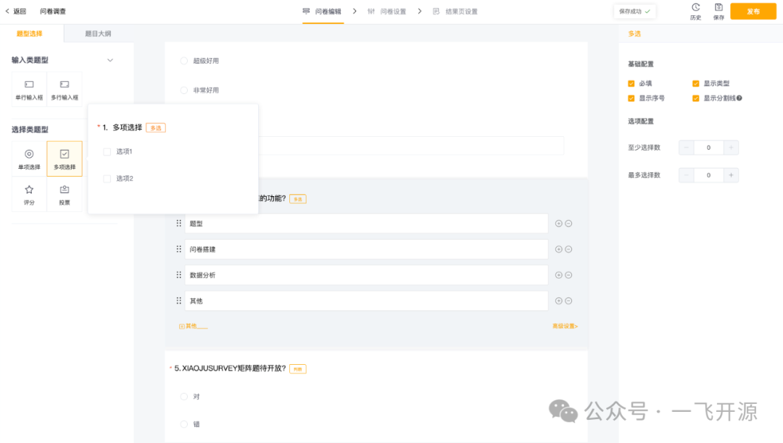
Task: Click the 数据分析 option text field
Action: pos(367,275)
